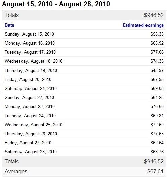
Task: Select the Monday, August 16, 2010 row
Action: (84, 43)
